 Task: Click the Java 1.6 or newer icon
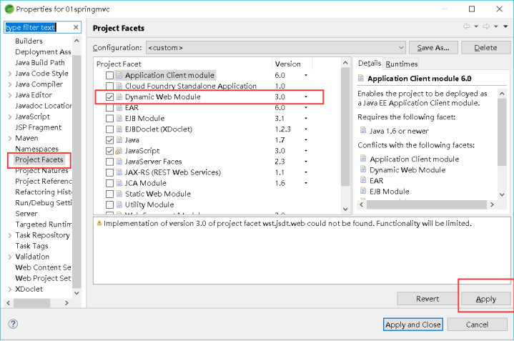(x=364, y=131)
